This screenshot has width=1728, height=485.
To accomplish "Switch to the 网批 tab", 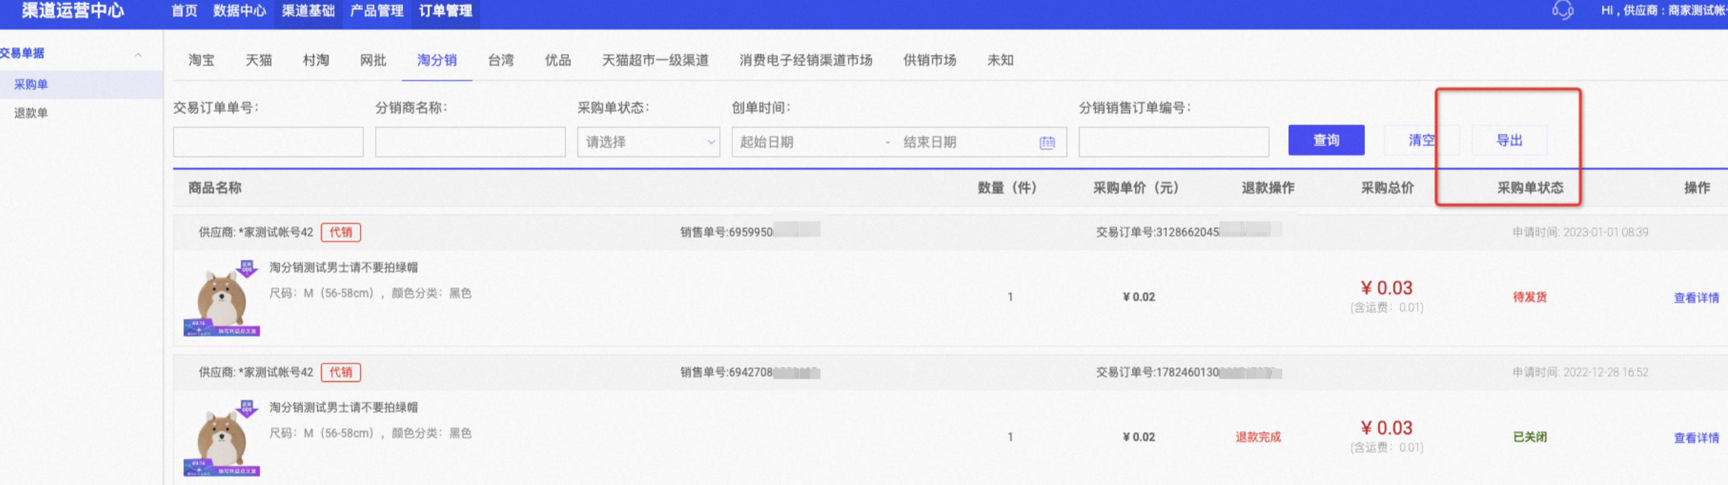I will tap(373, 60).
